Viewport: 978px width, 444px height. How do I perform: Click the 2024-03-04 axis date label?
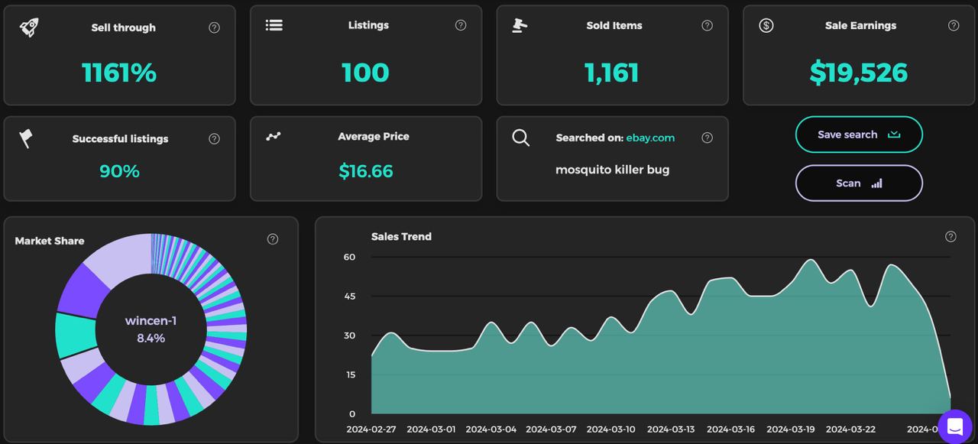[x=491, y=429]
